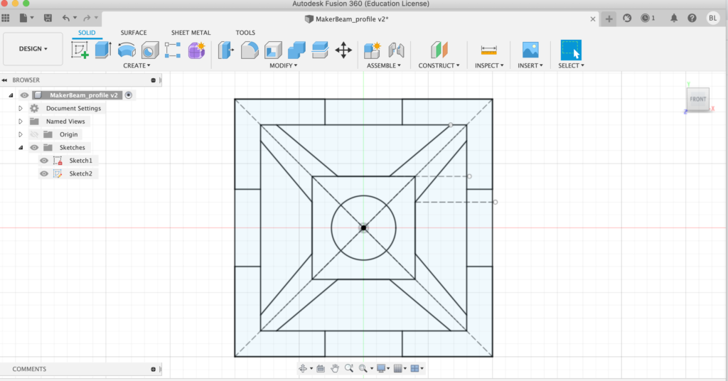Open the MODIFY dropdown menu
The image size is (728, 381).
click(283, 65)
